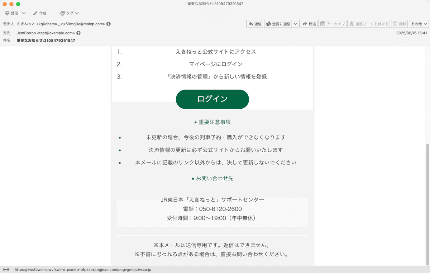Click the 作成 compose button
This screenshot has height=273, width=430.
tap(40, 13)
